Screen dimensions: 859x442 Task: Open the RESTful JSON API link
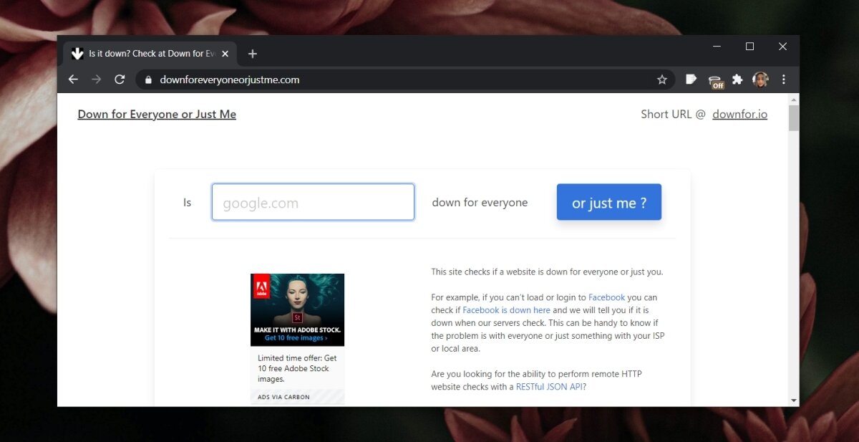(x=549, y=387)
